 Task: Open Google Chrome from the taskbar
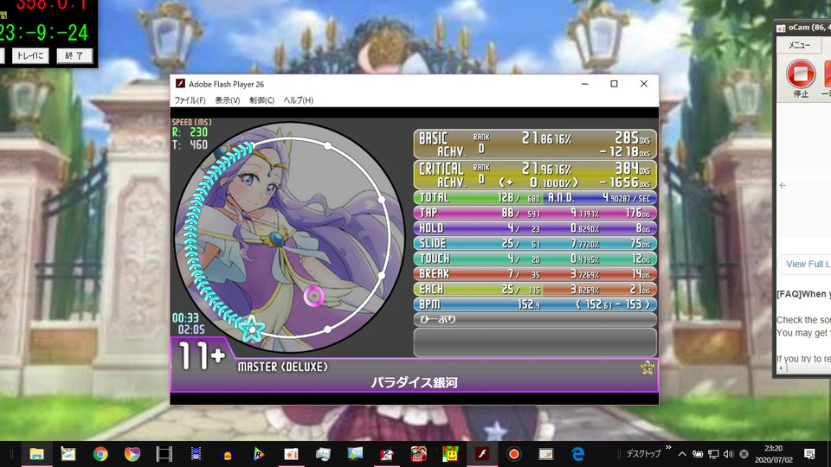[x=100, y=454]
